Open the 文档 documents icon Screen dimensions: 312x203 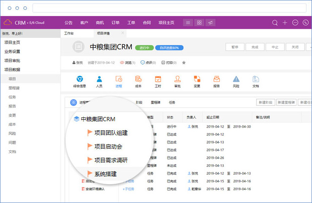256,81
